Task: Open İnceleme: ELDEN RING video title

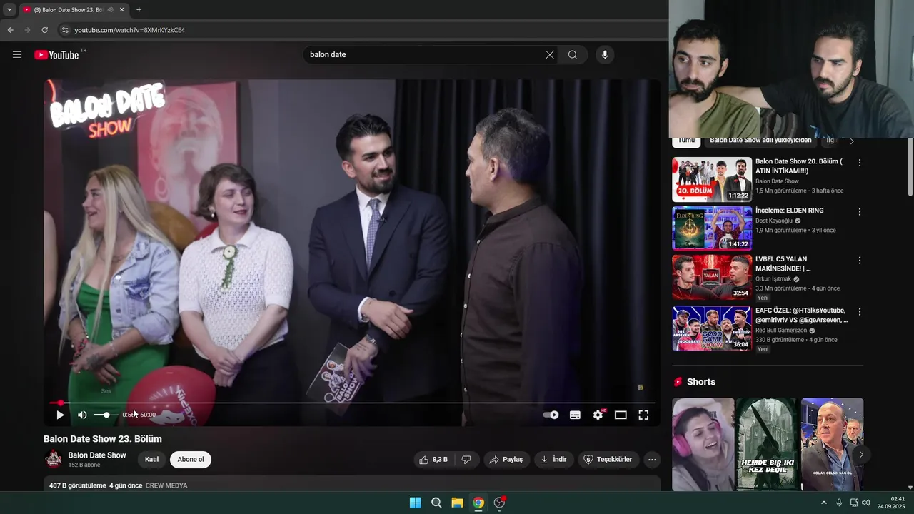Action: [x=790, y=211]
